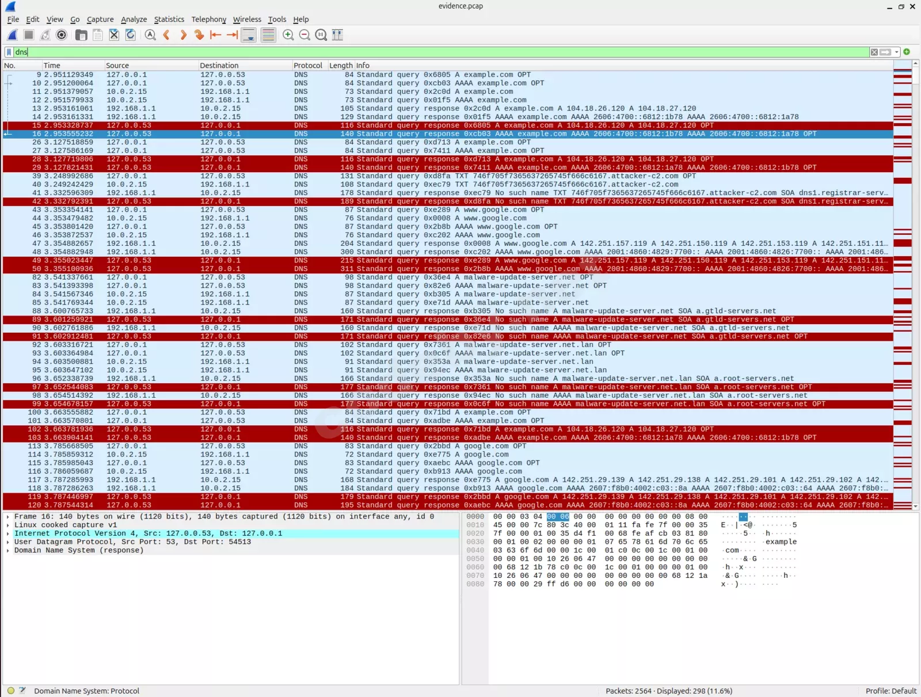Image resolution: width=921 pixels, height=697 pixels.
Task: Click the green add filter button
Action: pos(907,52)
